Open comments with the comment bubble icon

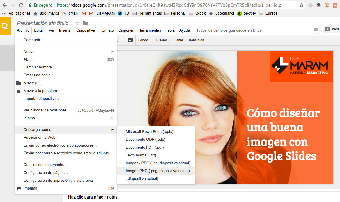(x=316, y=29)
